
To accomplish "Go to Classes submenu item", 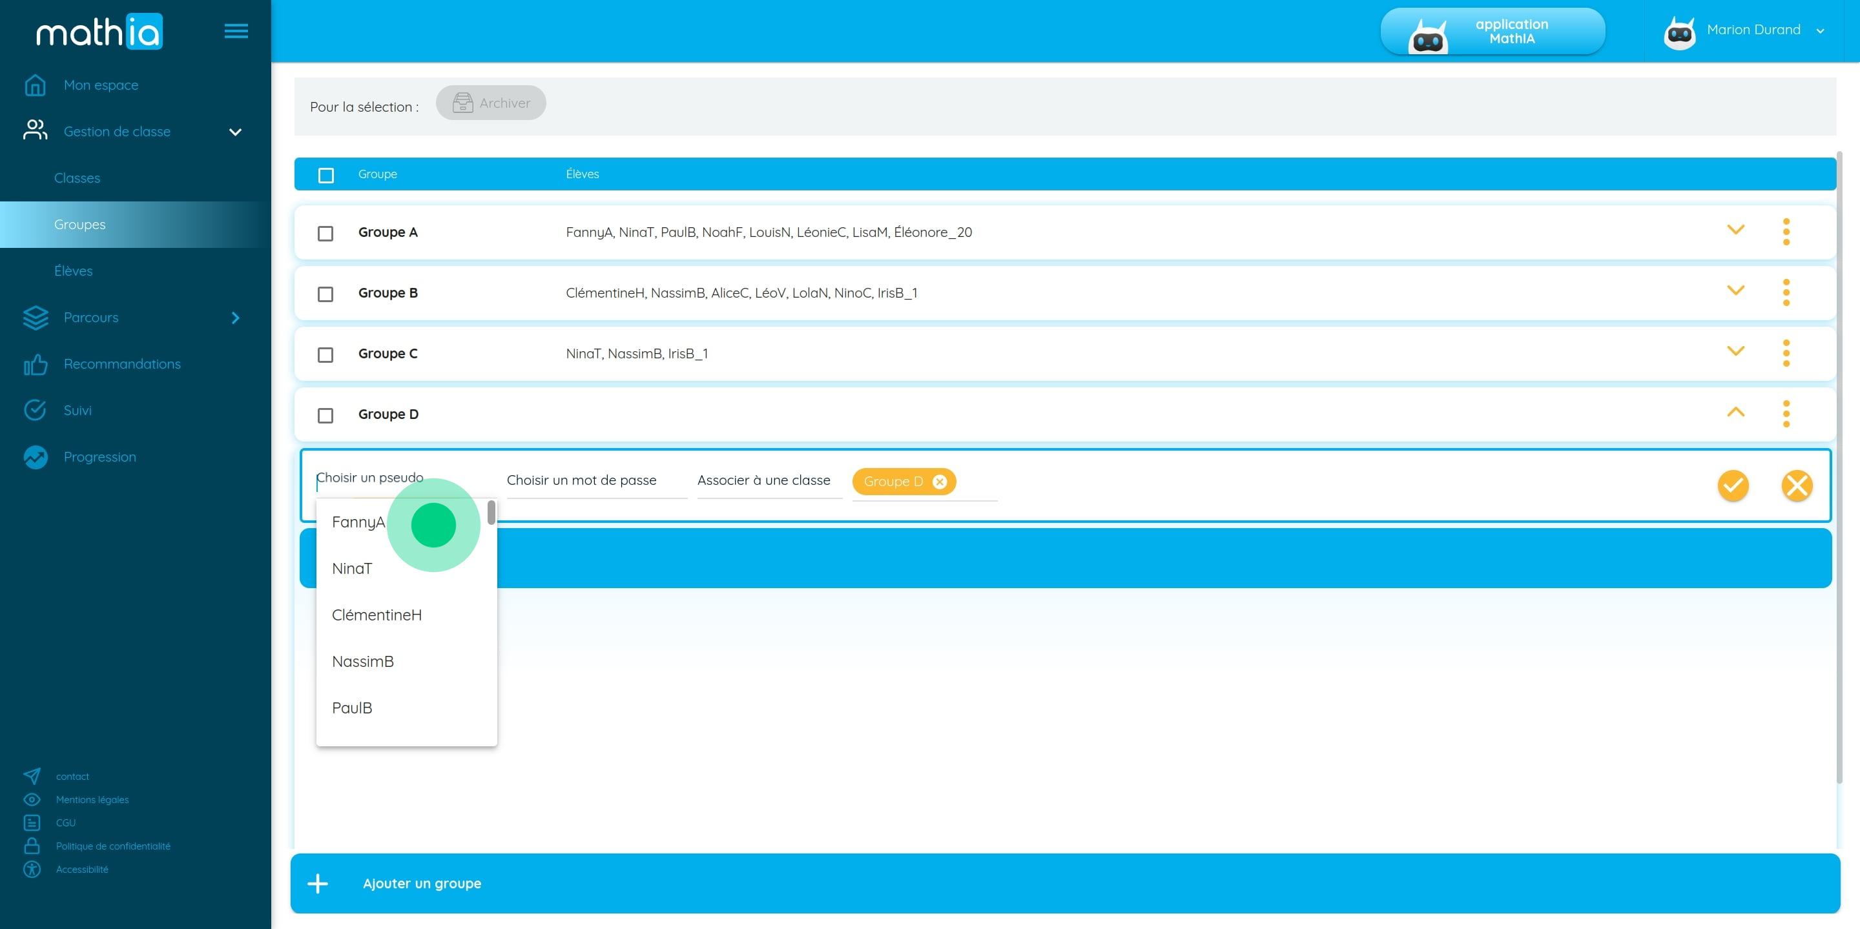I will pos(77,178).
